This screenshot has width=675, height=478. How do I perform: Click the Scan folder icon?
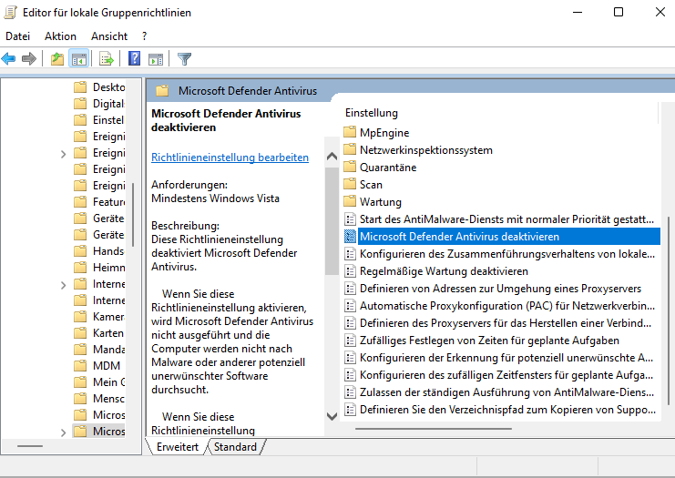[x=350, y=184]
